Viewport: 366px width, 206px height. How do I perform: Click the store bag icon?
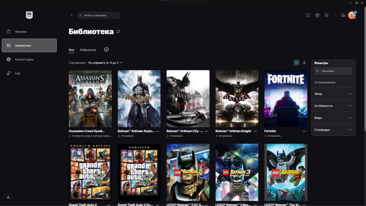(x=9, y=31)
